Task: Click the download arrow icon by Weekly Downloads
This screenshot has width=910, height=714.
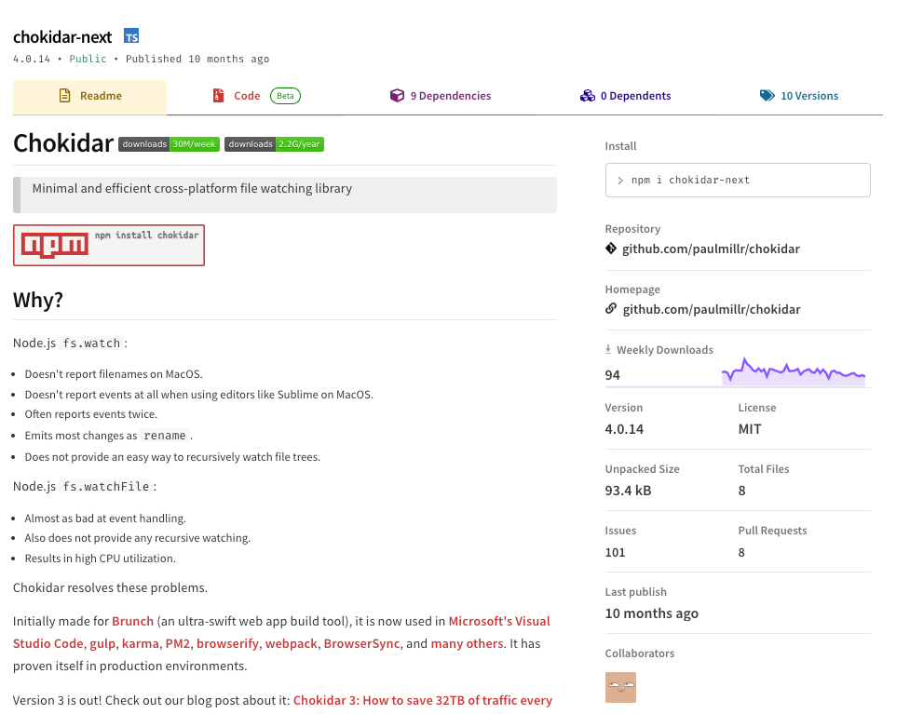Action: click(608, 350)
